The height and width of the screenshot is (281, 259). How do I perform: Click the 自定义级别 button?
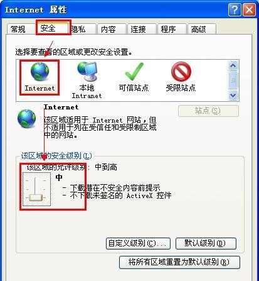click(138, 243)
